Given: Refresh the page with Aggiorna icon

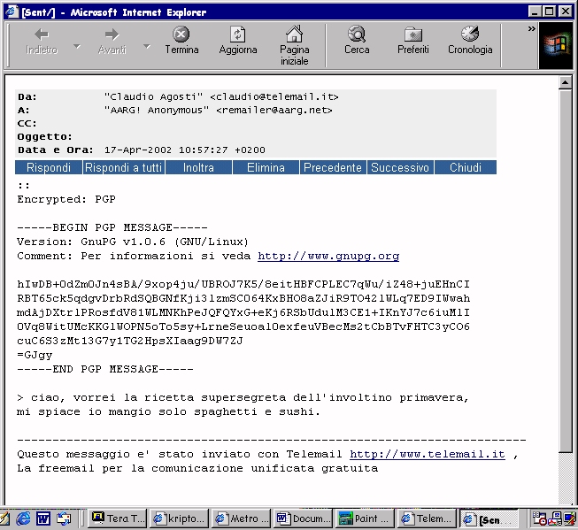Looking at the screenshot, I should click(x=238, y=35).
